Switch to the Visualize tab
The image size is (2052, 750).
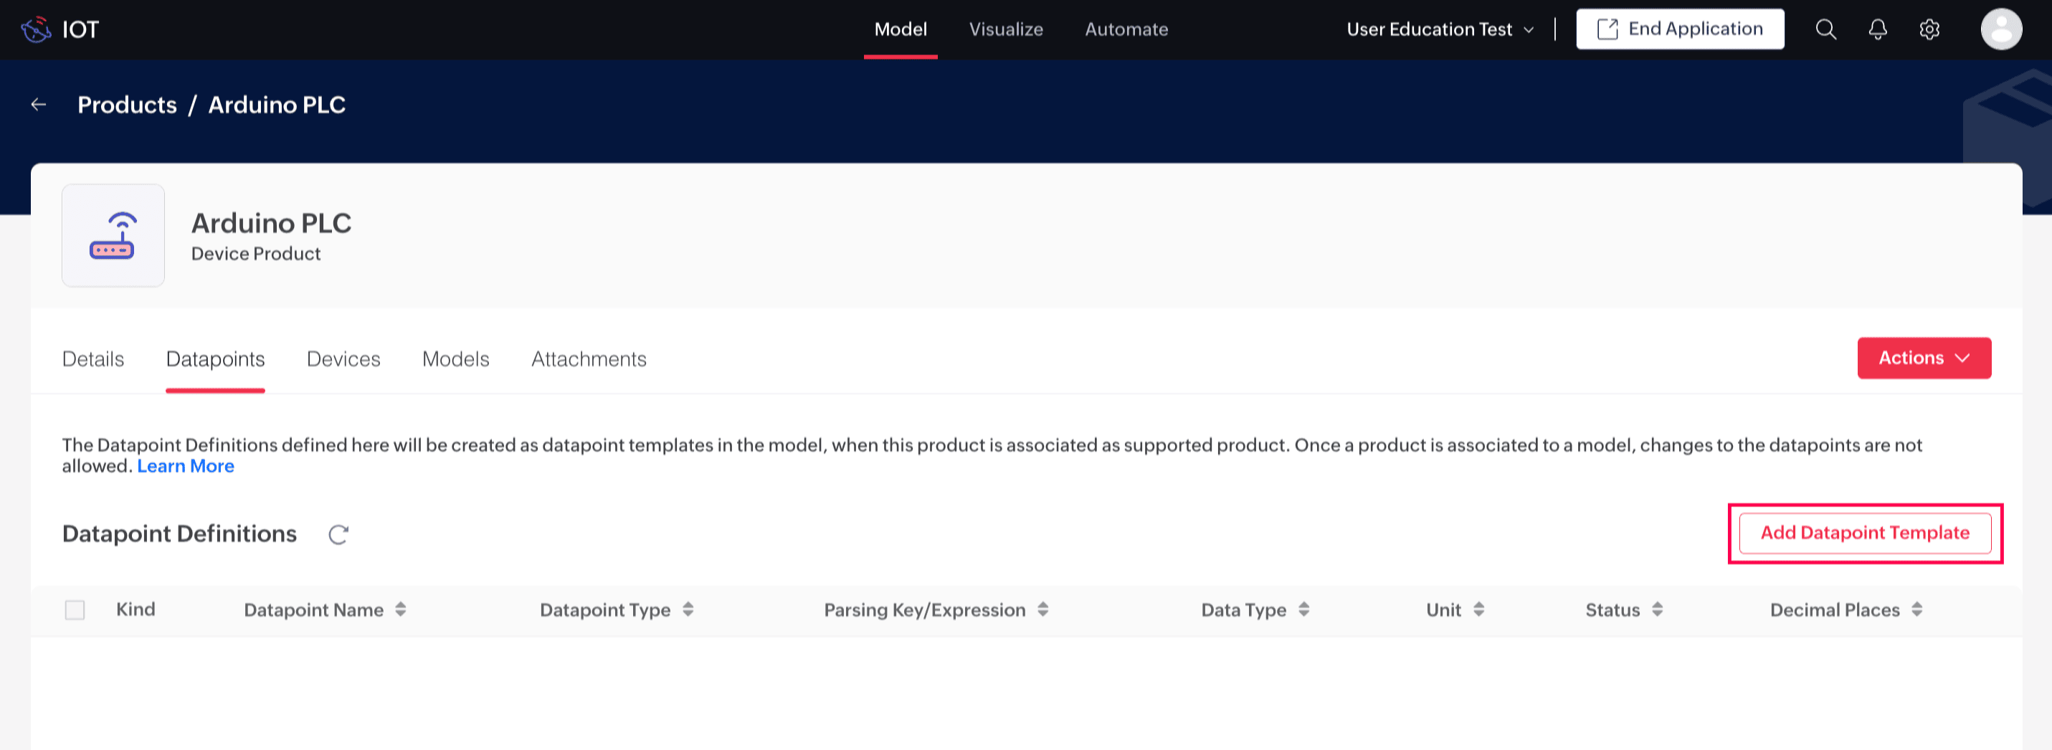pyautogui.click(x=1005, y=29)
